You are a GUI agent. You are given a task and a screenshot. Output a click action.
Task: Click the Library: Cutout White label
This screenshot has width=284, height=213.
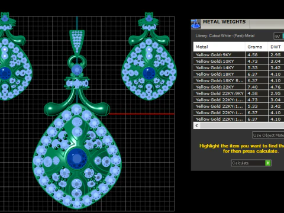[x=225, y=36]
